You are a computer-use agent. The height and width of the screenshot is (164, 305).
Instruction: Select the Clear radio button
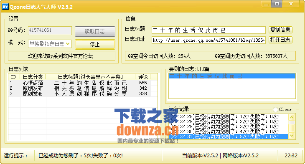275,109
